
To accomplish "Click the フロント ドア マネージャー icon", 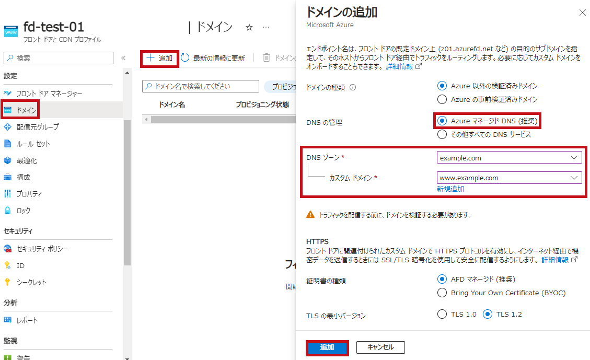I will coord(7,94).
